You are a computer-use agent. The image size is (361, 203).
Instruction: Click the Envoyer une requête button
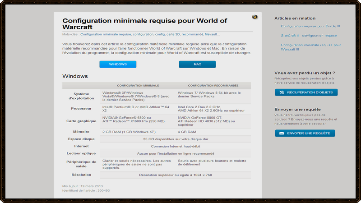305,133
